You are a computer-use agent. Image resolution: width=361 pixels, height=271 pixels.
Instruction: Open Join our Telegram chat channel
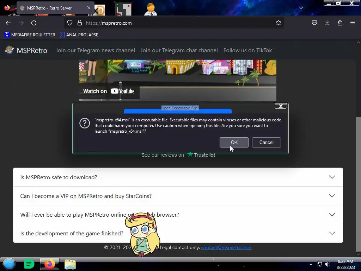[x=179, y=50]
